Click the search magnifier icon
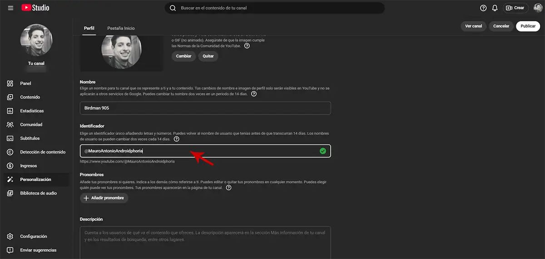Image resolution: width=545 pixels, height=259 pixels. pos(173,8)
